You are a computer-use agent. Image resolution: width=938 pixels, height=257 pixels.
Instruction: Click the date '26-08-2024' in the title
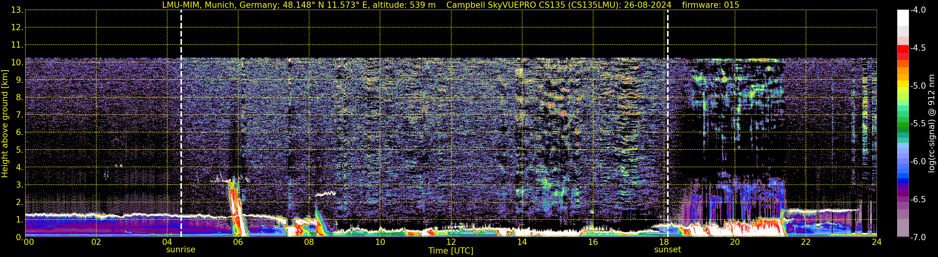pos(648,5)
